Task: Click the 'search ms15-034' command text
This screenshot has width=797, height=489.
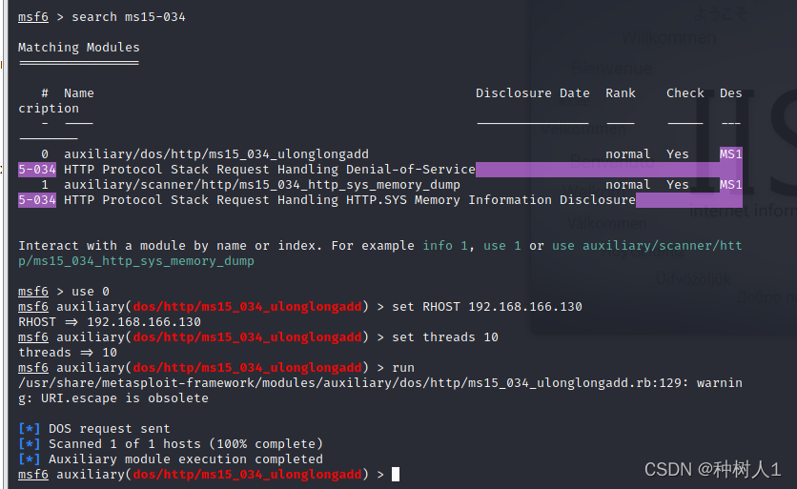Action: click(129, 17)
